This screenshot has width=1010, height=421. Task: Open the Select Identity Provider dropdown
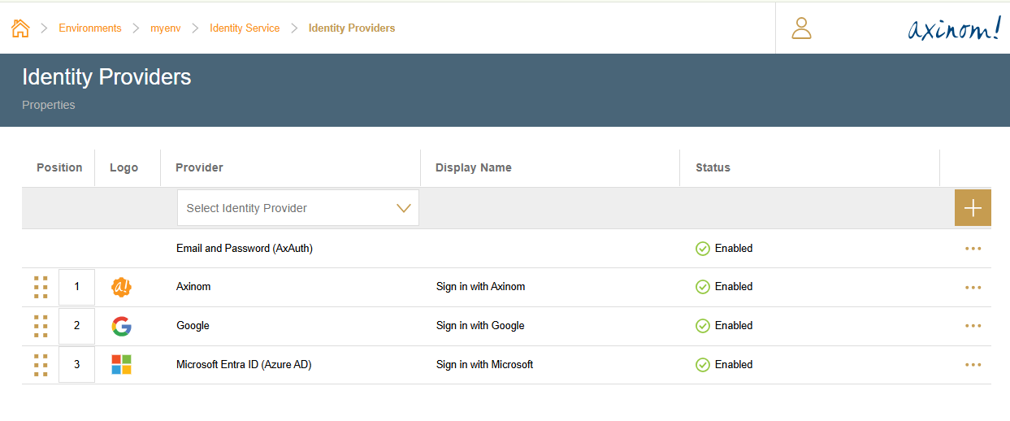point(297,208)
